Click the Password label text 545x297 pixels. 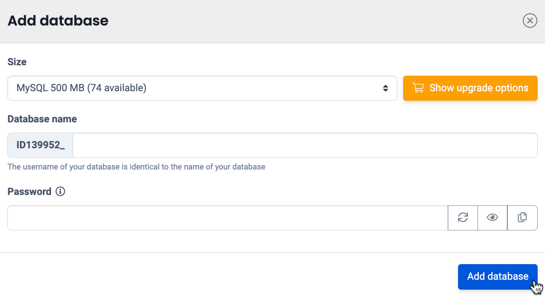click(x=29, y=192)
